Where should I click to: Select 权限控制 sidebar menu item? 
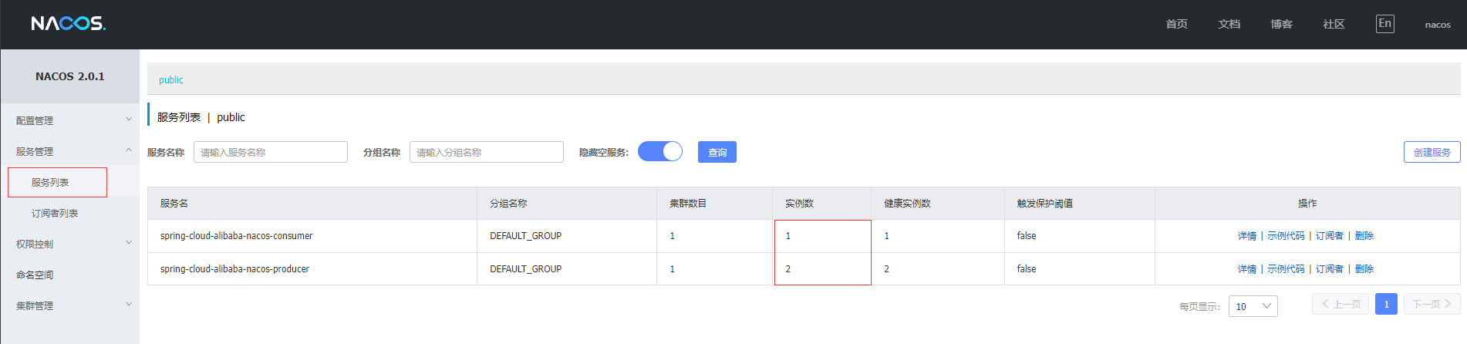click(35, 244)
